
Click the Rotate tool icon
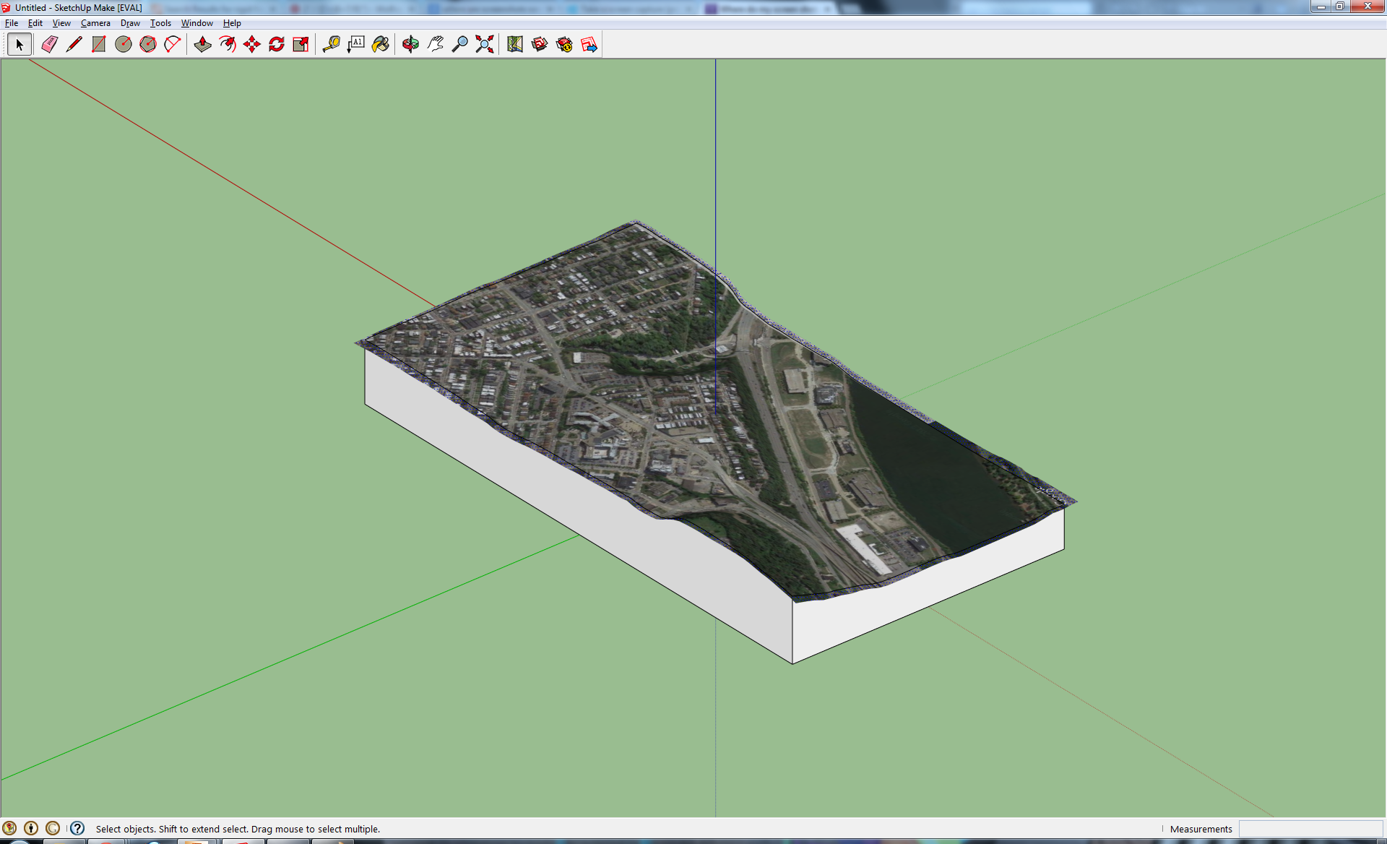[x=277, y=45]
